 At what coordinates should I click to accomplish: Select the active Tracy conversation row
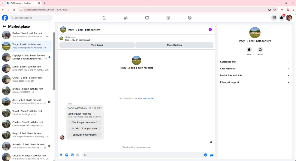[26, 46]
